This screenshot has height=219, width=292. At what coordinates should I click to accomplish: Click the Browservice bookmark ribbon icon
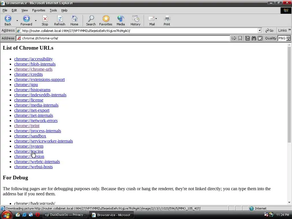(240, 38)
